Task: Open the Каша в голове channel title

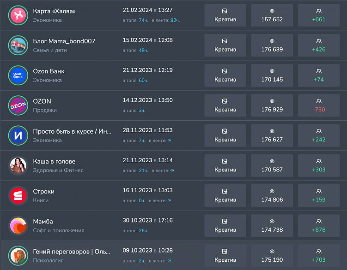Action: point(54,161)
